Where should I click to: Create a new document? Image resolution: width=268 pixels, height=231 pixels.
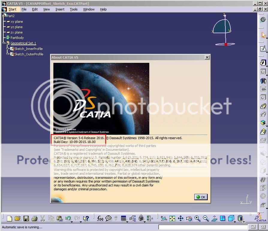tap(9, 218)
